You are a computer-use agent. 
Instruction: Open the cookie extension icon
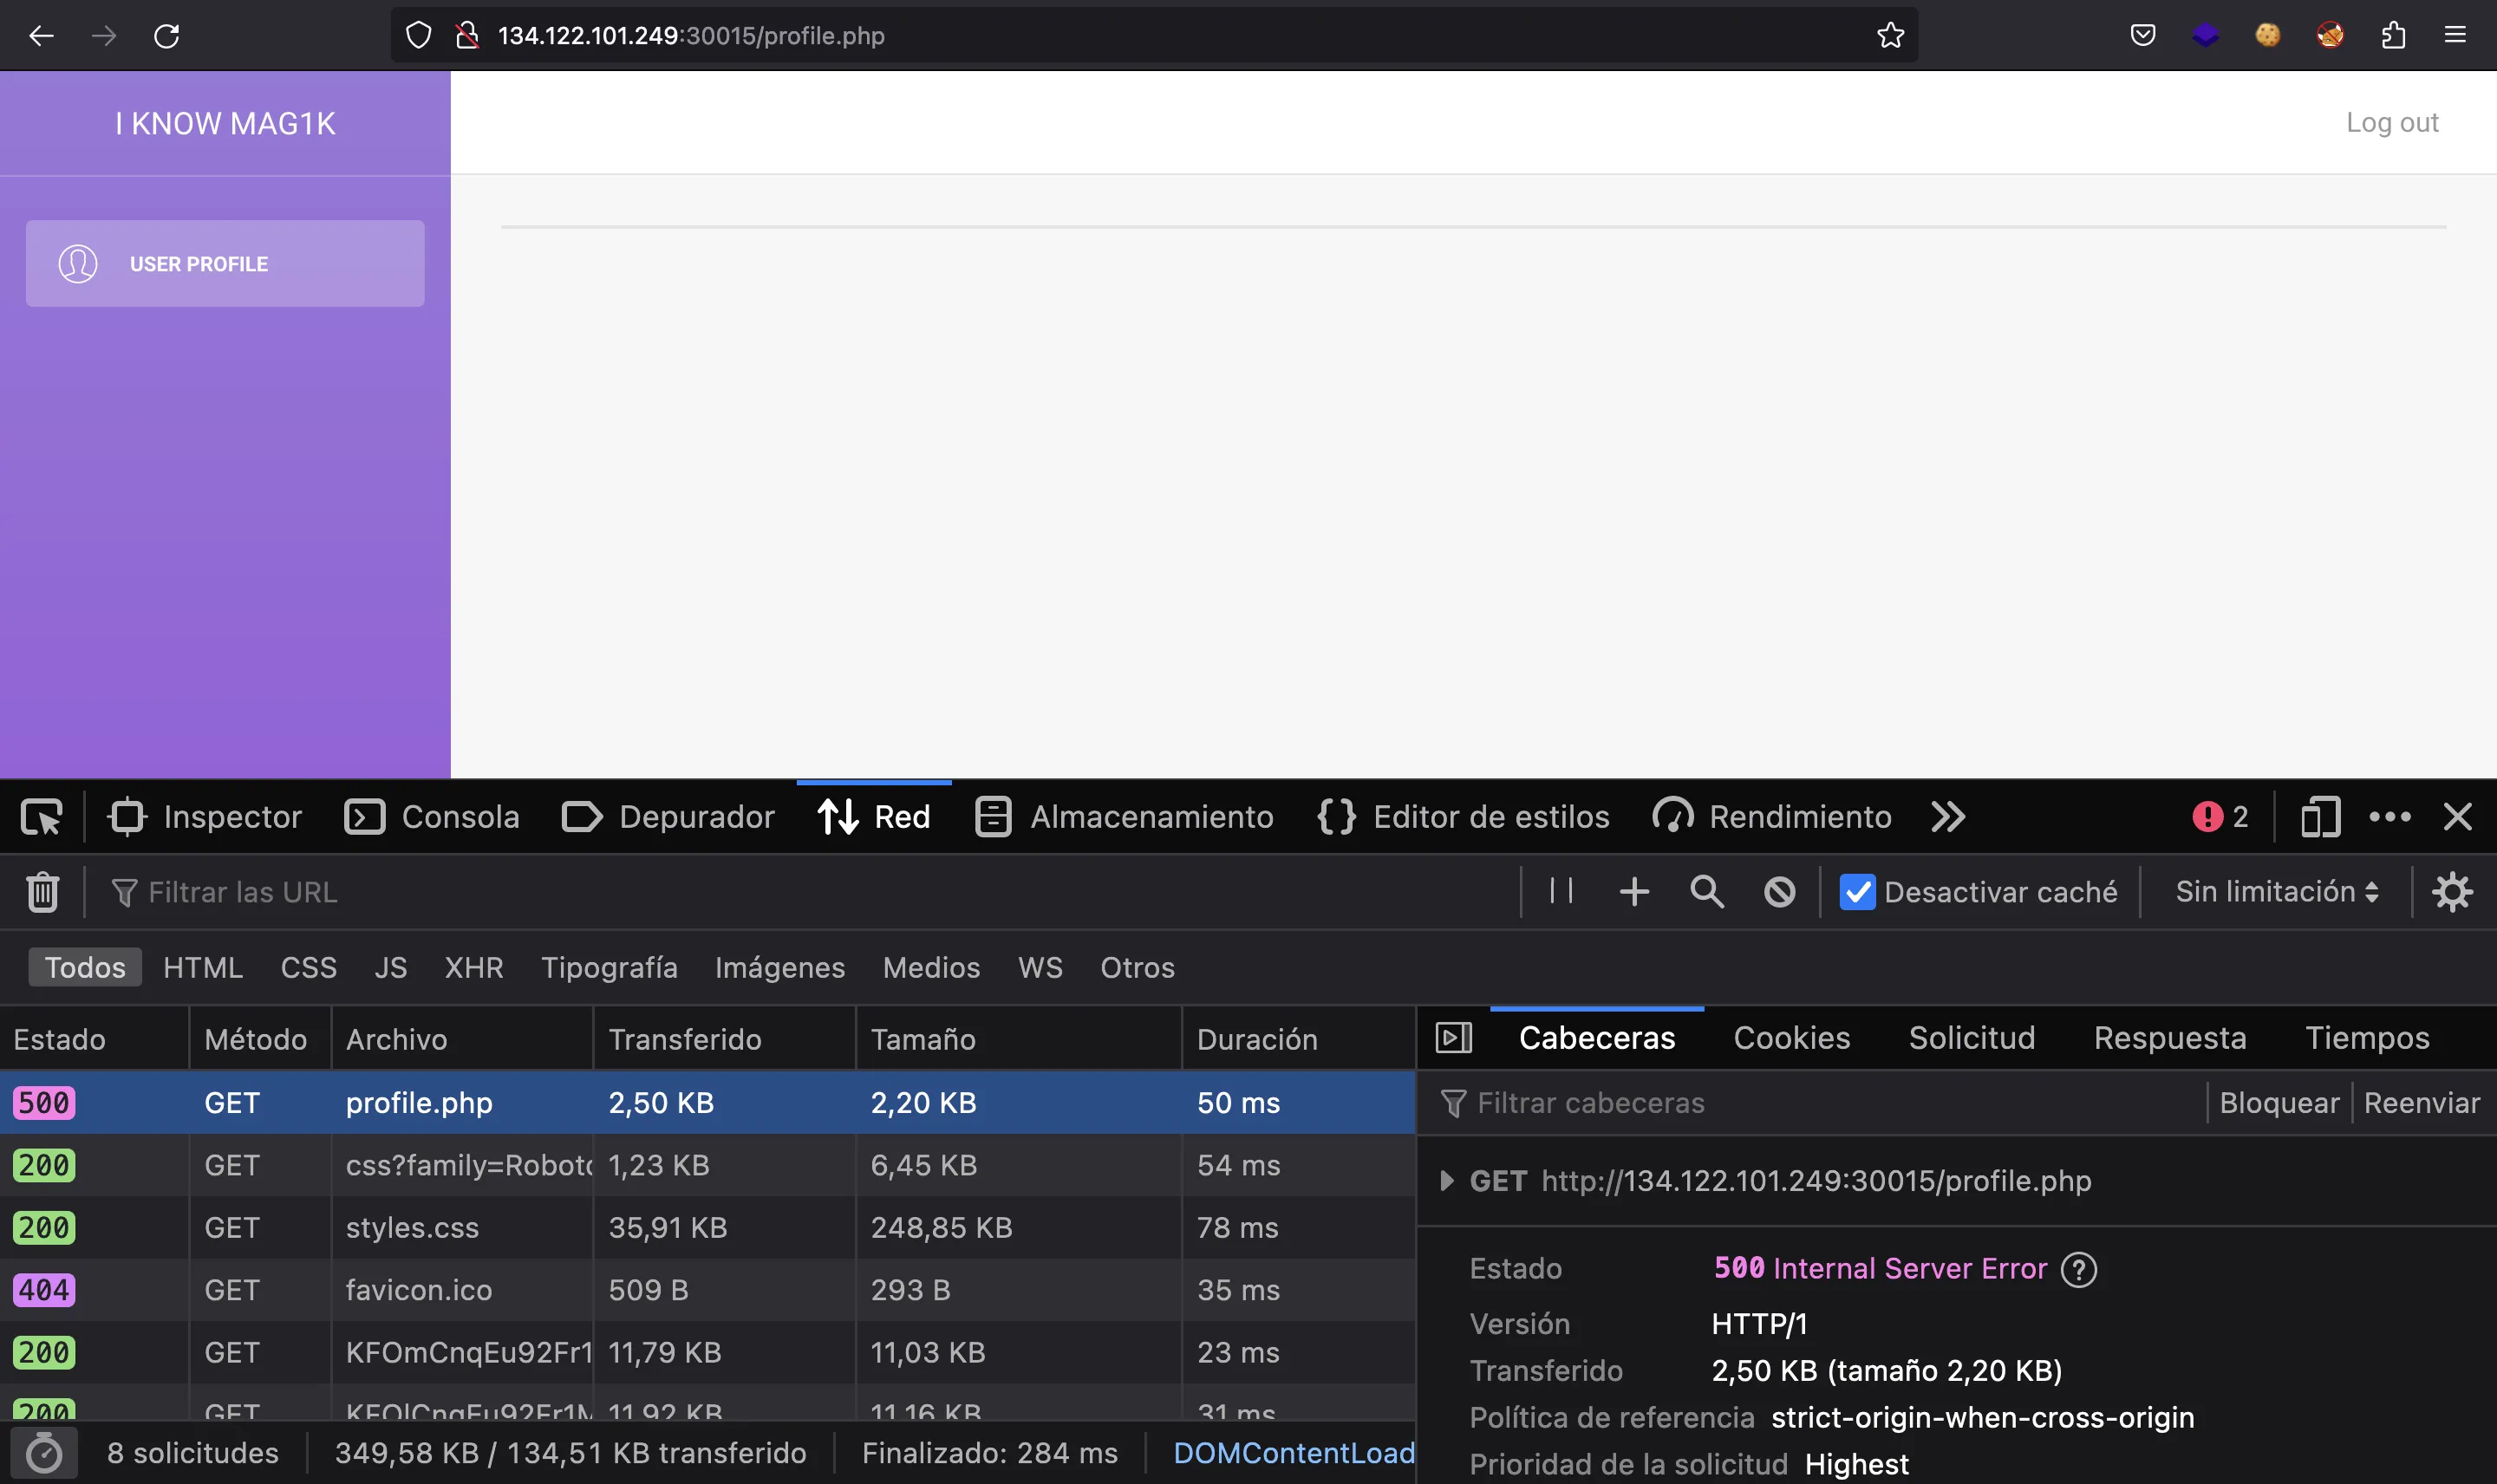pos(2268,36)
